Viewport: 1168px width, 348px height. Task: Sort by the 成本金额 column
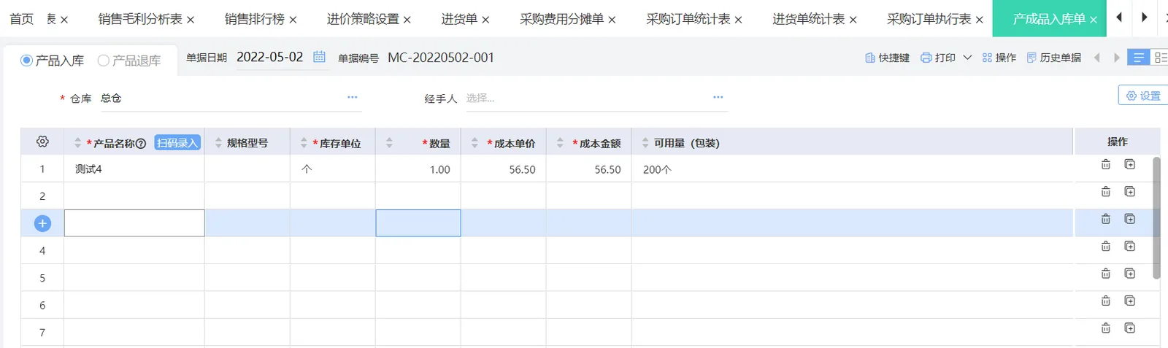(x=560, y=144)
